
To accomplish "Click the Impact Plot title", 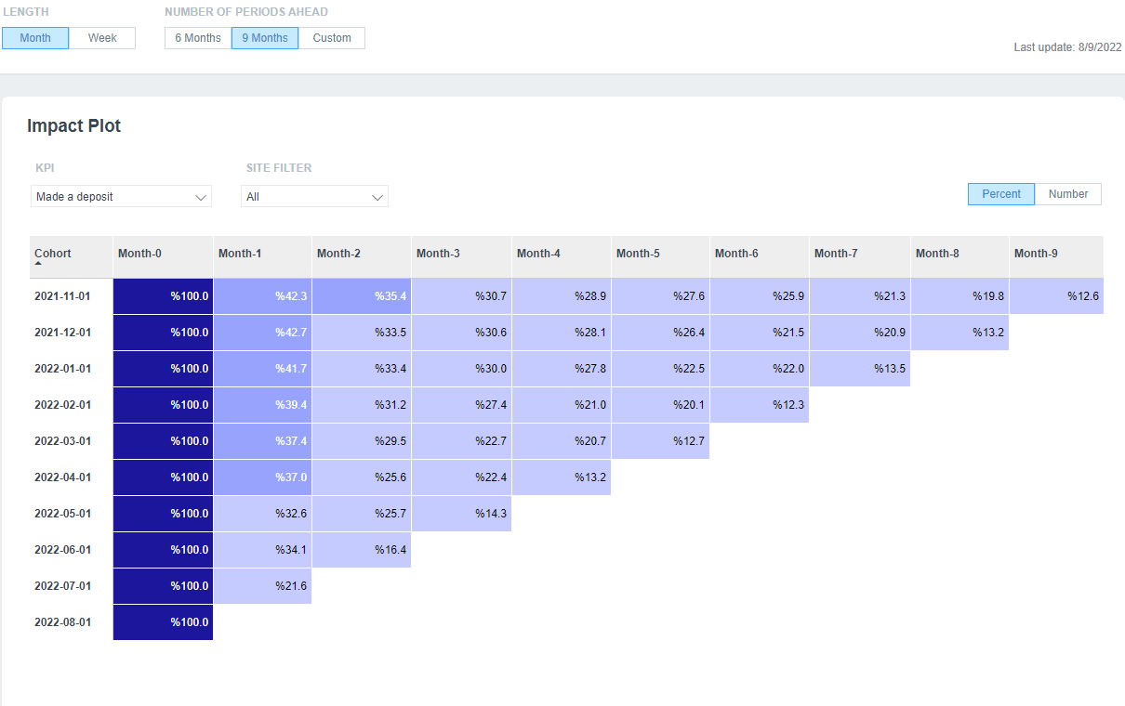I will (73, 126).
